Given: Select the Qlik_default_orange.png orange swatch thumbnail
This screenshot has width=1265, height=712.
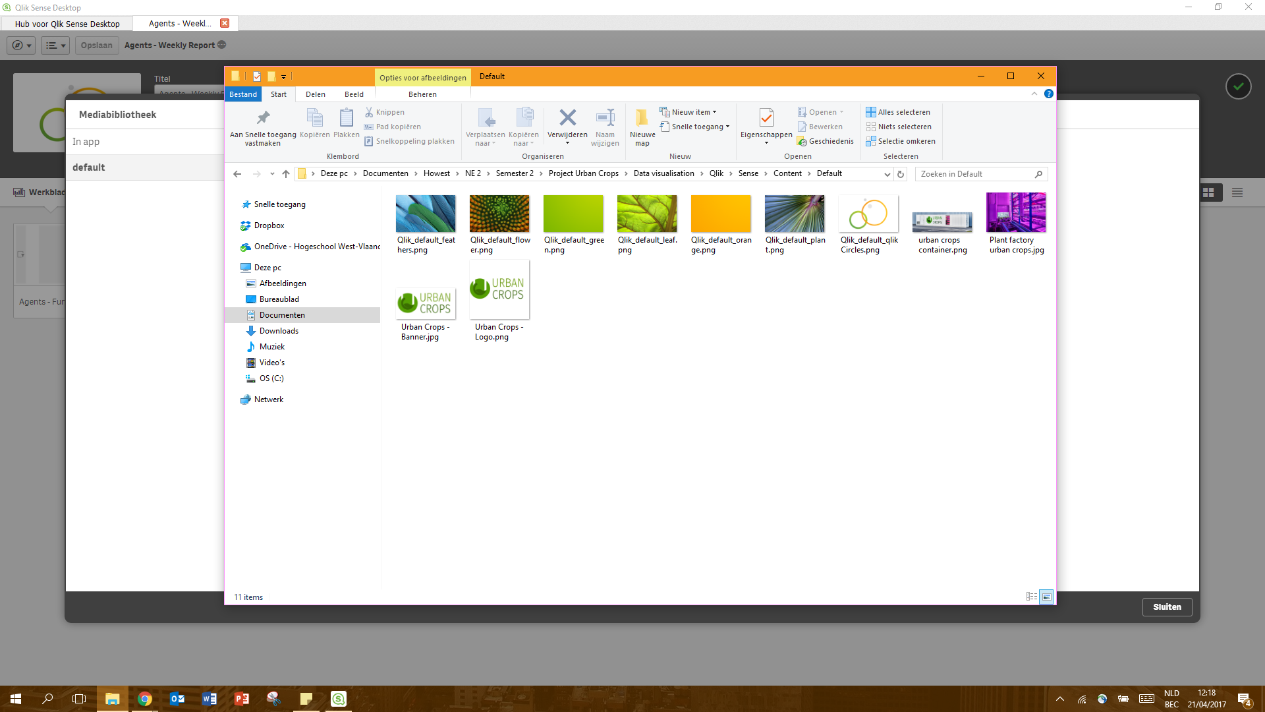Looking at the screenshot, I should coord(720,214).
